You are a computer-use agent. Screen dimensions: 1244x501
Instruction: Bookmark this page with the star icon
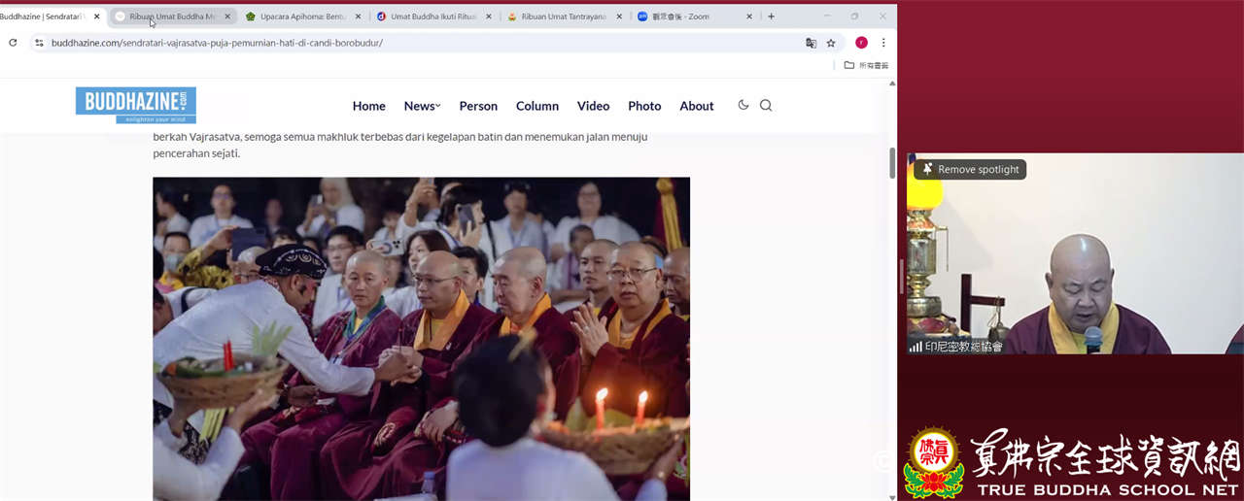click(x=831, y=43)
